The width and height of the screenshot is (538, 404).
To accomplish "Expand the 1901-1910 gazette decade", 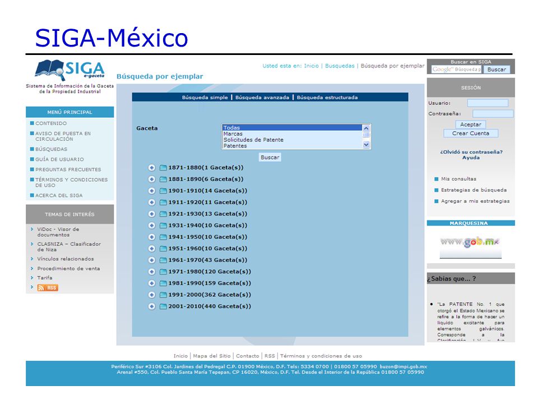I will pos(152,191).
